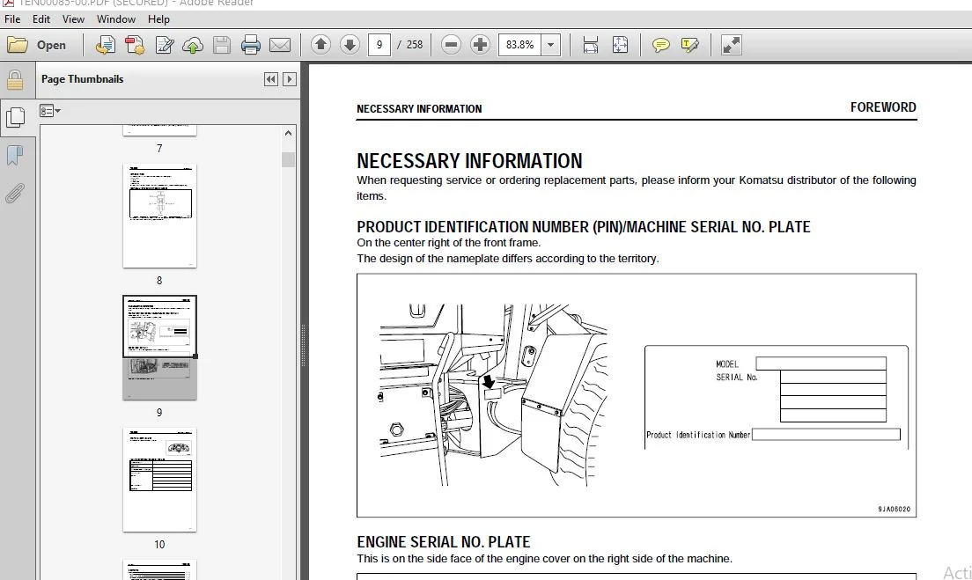
Task: Click the sidebar divider grip handle
Action: click(303, 346)
